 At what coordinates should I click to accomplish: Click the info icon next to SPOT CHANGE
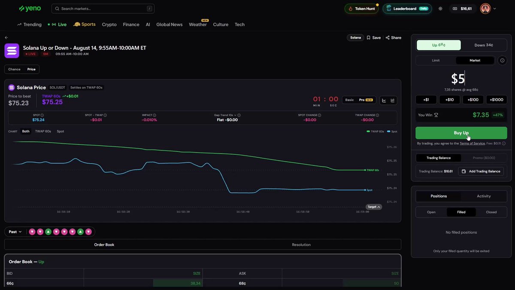click(x=320, y=115)
